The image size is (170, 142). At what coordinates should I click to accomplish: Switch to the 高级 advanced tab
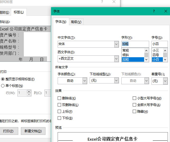click(x=76, y=22)
